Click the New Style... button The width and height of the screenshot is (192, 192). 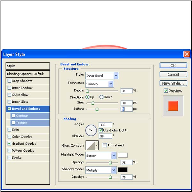pyautogui.click(x=173, y=83)
